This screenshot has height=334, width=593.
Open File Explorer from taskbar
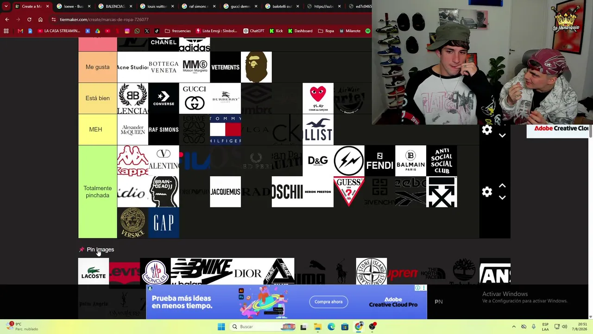(317, 327)
